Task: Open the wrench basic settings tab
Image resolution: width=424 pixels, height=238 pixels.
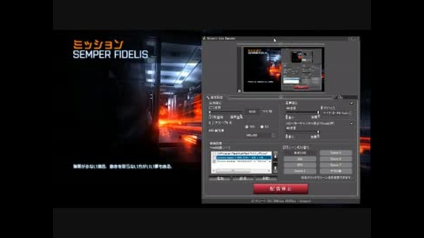Action: coord(215,97)
